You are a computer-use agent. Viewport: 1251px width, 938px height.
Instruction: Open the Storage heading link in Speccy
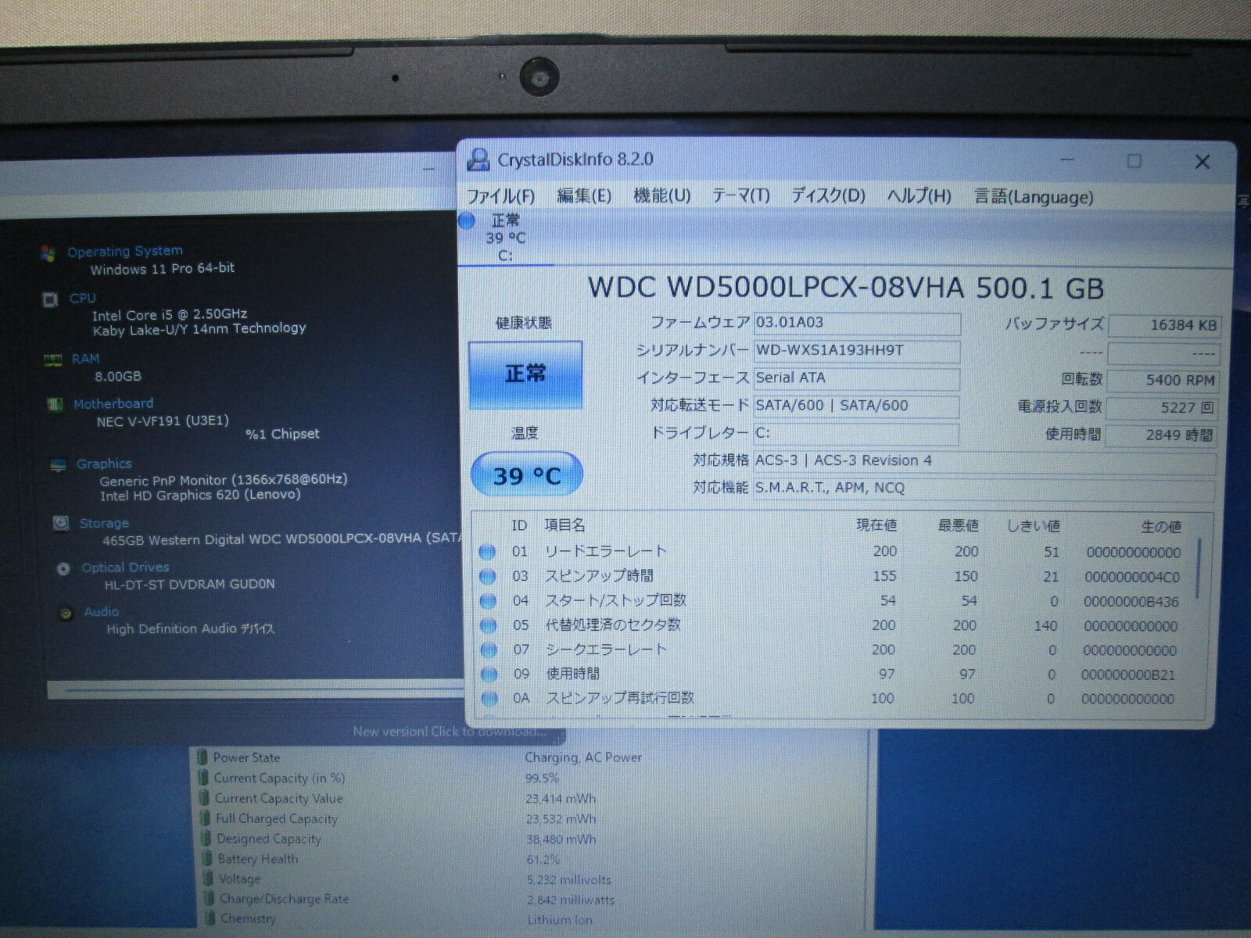point(104,523)
